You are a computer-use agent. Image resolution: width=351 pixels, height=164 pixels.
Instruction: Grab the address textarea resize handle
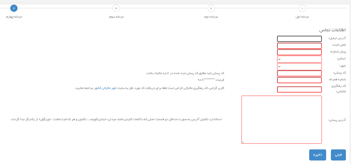(243, 142)
